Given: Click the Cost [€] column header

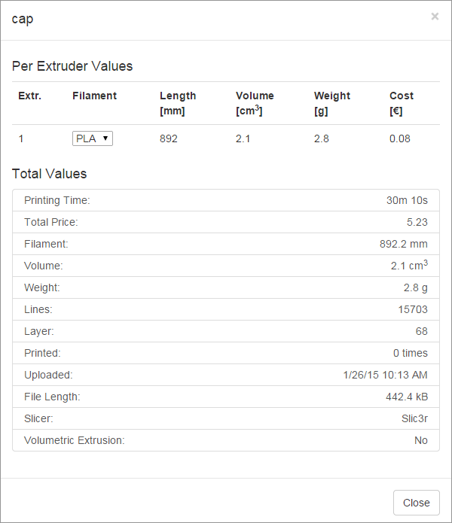Looking at the screenshot, I should [x=402, y=103].
